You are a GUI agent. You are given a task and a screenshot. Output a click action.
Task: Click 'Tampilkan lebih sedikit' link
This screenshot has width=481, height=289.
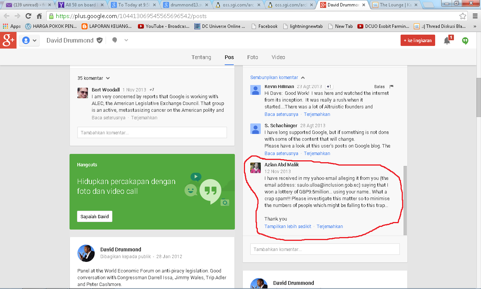(288, 227)
